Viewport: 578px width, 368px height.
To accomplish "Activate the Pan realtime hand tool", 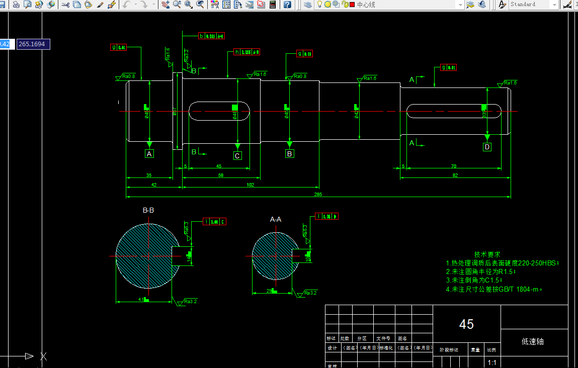I will click(166, 5).
